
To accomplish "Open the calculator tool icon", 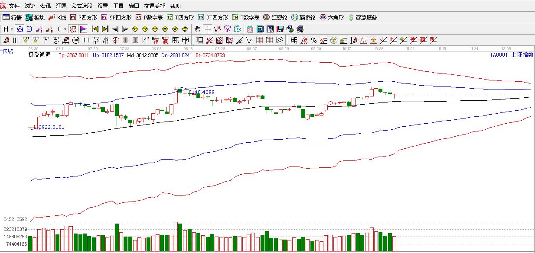I will [x=260, y=29].
